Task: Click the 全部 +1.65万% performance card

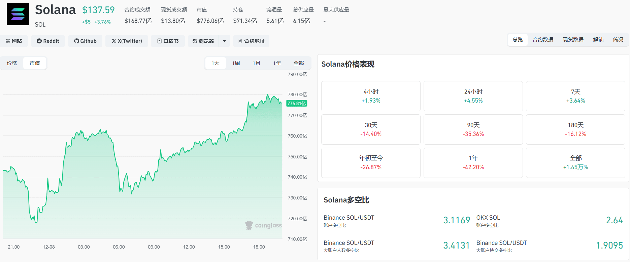Action: click(x=575, y=163)
